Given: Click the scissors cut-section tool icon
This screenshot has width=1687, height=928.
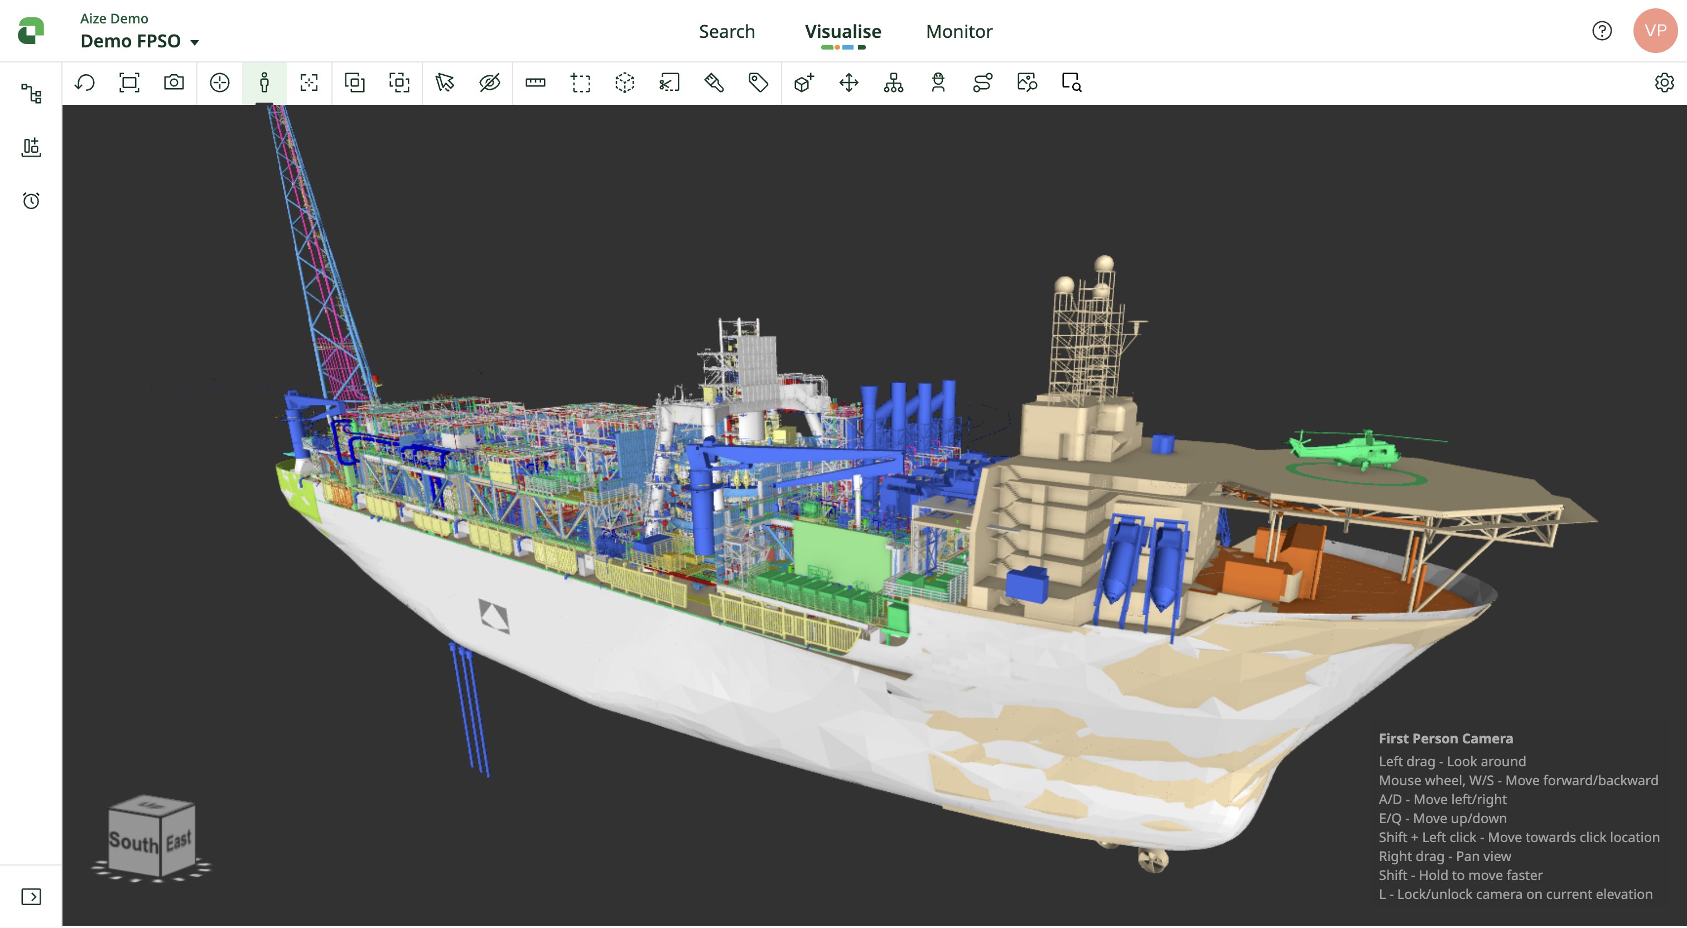Looking at the screenshot, I should click(x=669, y=83).
